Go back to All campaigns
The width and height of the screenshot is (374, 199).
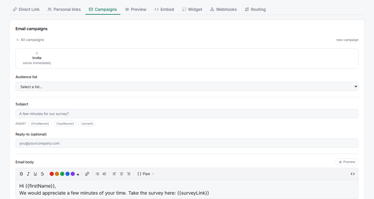pyautogui.click(x=30, y=40)
